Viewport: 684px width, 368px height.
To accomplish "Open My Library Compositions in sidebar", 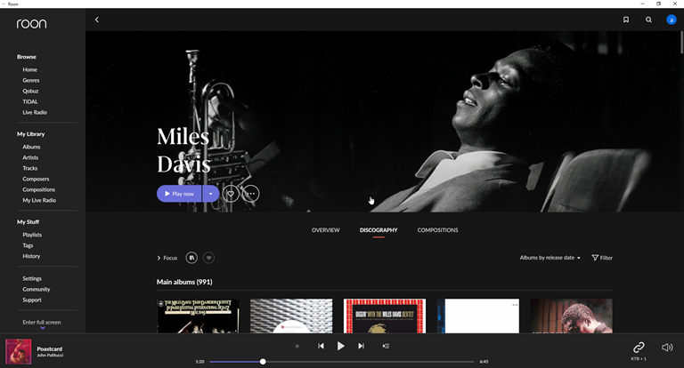I will (39, 189).
